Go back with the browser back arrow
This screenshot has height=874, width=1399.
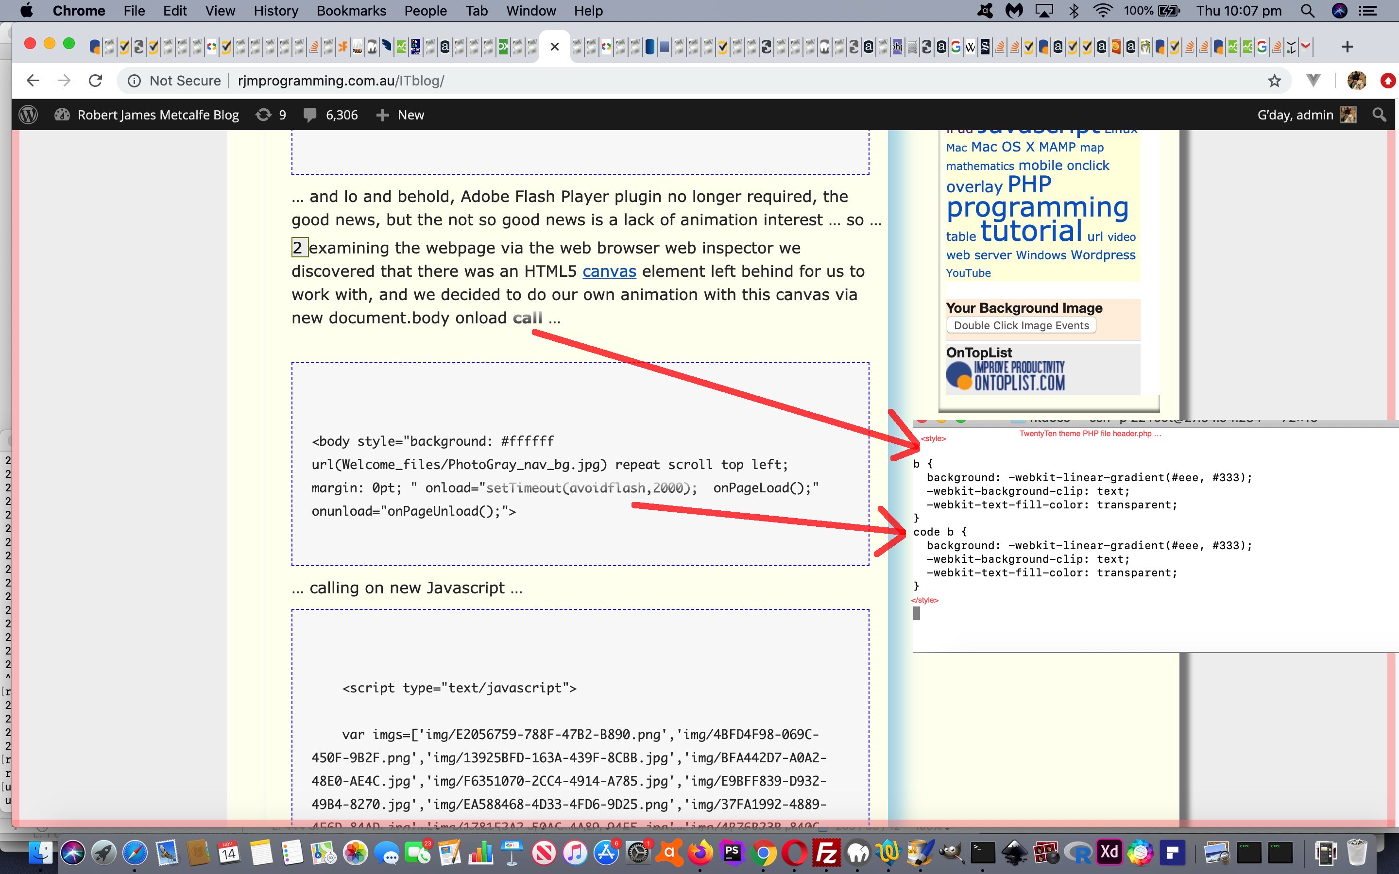(x=33, y=81)
